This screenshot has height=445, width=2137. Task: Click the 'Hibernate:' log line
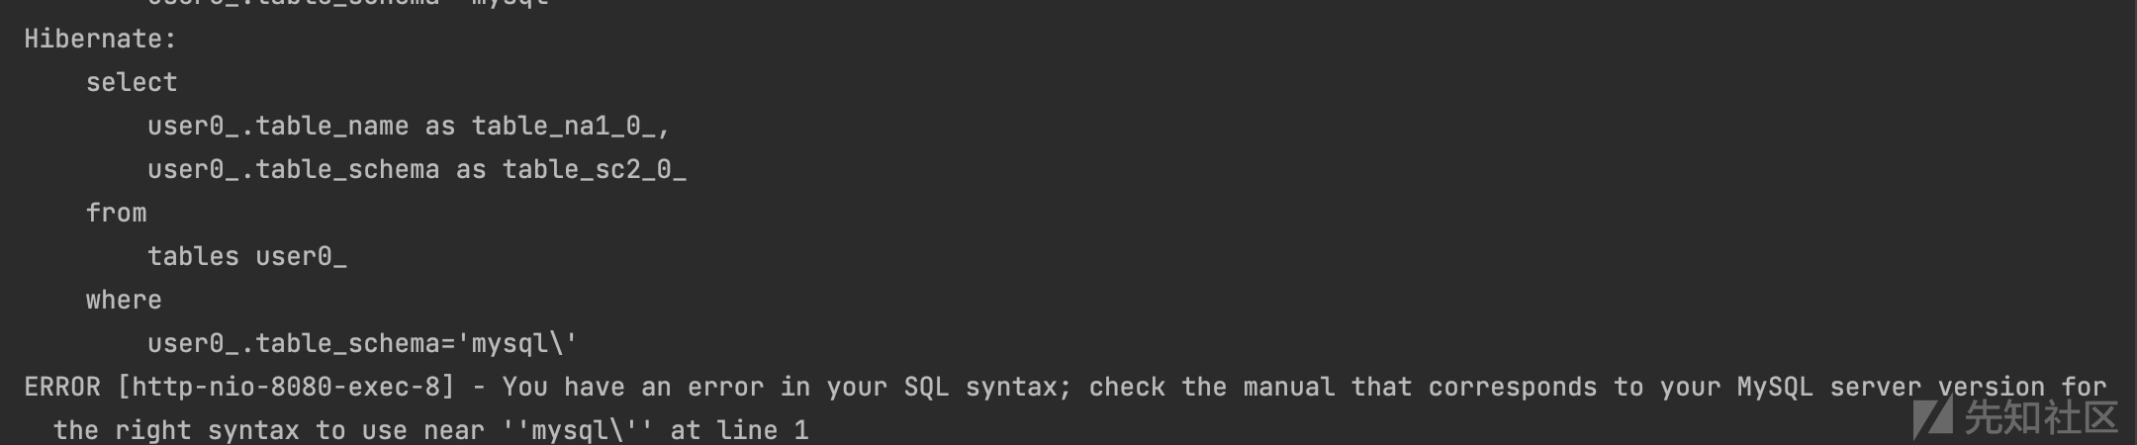[x=100, y=40]
